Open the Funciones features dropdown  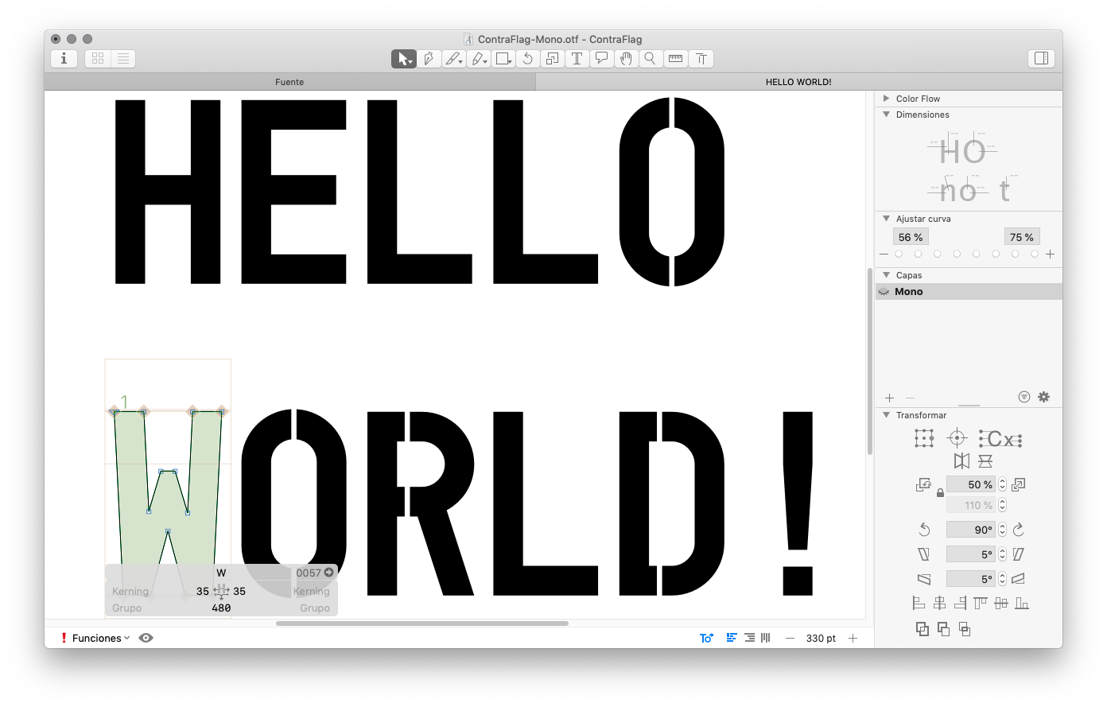click(100, 638)
